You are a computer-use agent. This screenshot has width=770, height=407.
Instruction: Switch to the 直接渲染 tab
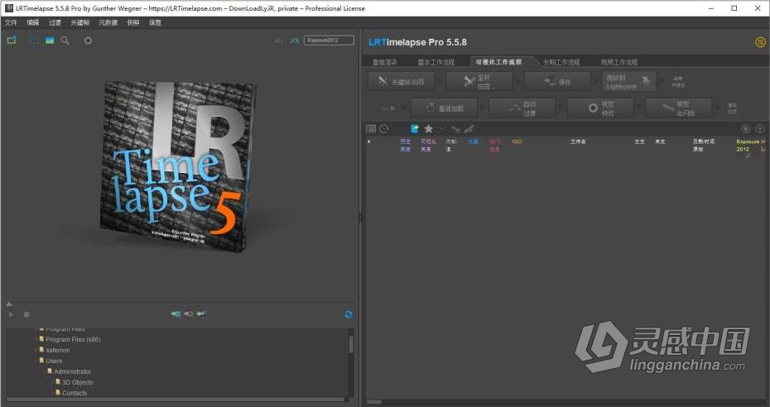click(x=385, y=62)
